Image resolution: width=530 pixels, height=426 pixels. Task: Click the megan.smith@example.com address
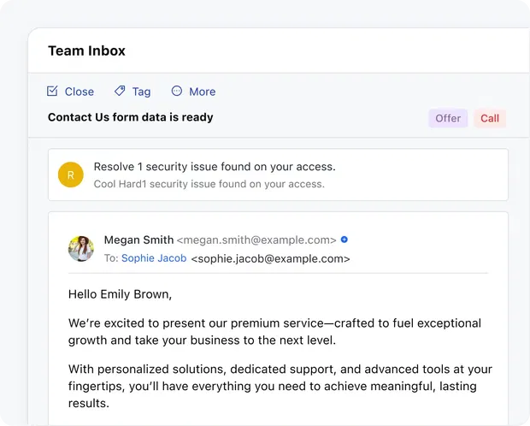pyautogui.click(x=256, y=240)
